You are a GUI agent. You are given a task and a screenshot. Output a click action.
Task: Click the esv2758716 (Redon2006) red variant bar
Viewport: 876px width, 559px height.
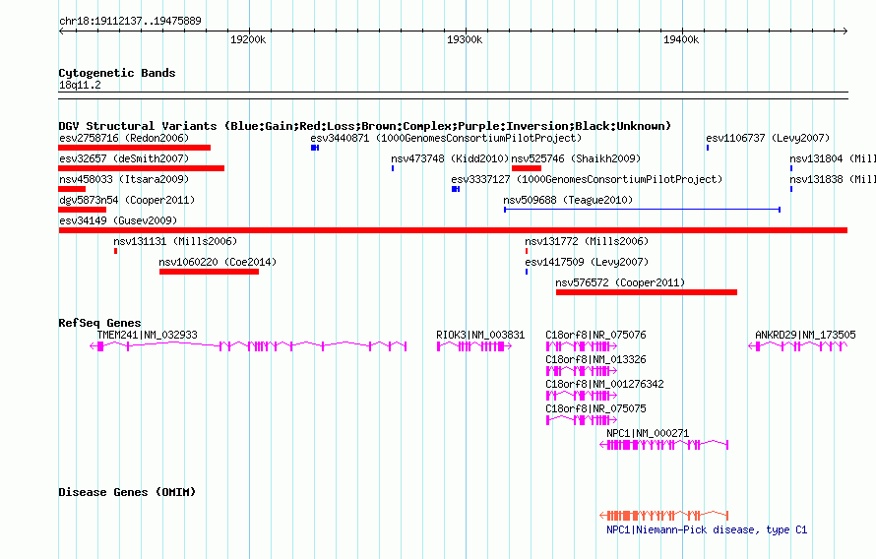[x=134, y=148]
